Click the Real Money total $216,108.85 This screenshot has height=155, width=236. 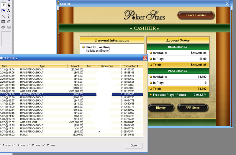(x=199, y=65)
